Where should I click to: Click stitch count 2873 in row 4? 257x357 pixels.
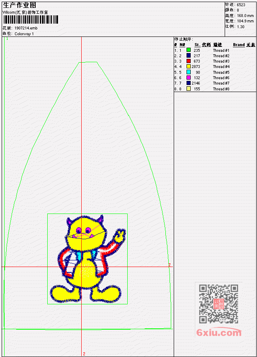click(x=196, y=67)
